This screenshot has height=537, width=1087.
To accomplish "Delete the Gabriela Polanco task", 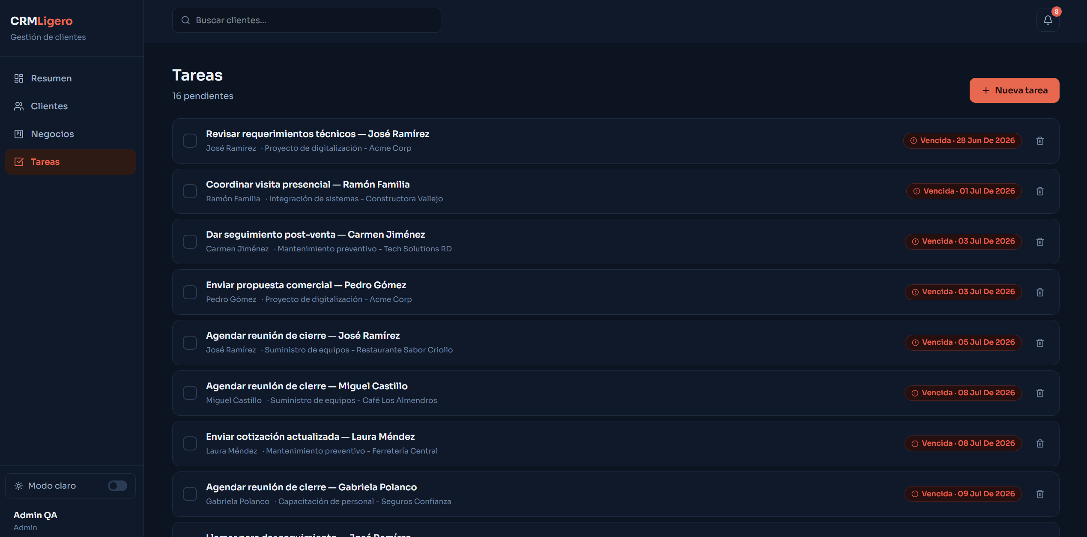I will (x=1040, y=494).
